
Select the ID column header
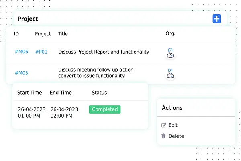pyautogui.click(x=16, y=34)
